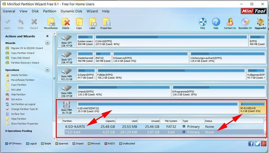Sort by the Status column header
Image resolution: width=269 pixels, height=153 pixels.
tap(234, 121)
